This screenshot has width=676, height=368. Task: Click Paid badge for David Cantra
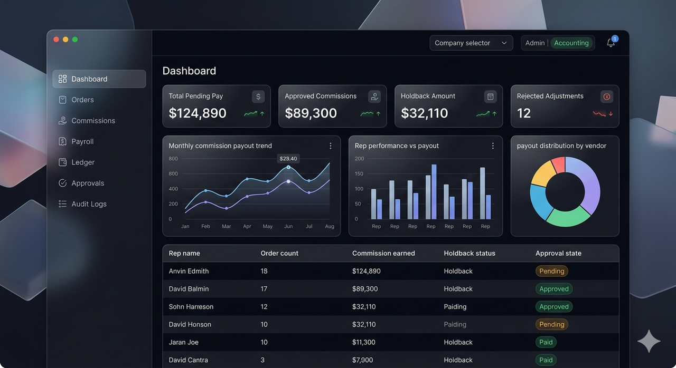click(x=546, y=360)
